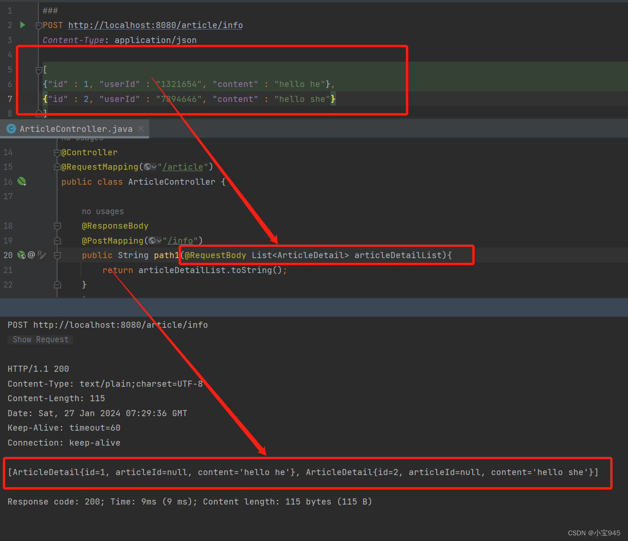This screenshot has height=541, width=628.
Task: Click the globe icon inside @RequestMapping
Action: (x=147, y=167)
